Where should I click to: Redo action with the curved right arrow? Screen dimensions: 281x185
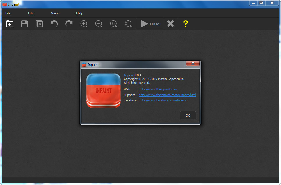[x=69, y=24]
